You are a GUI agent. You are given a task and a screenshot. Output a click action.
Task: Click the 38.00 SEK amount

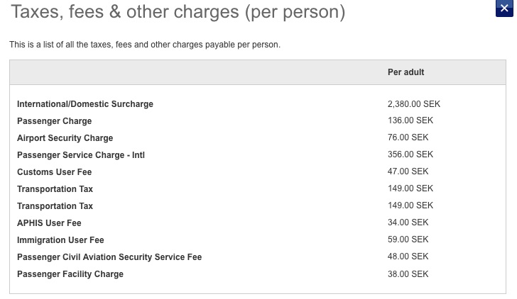[408, 274]
